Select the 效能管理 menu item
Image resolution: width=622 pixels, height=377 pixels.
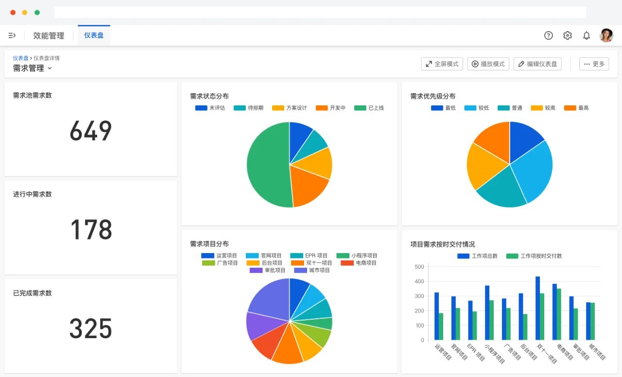pos(49,35)
